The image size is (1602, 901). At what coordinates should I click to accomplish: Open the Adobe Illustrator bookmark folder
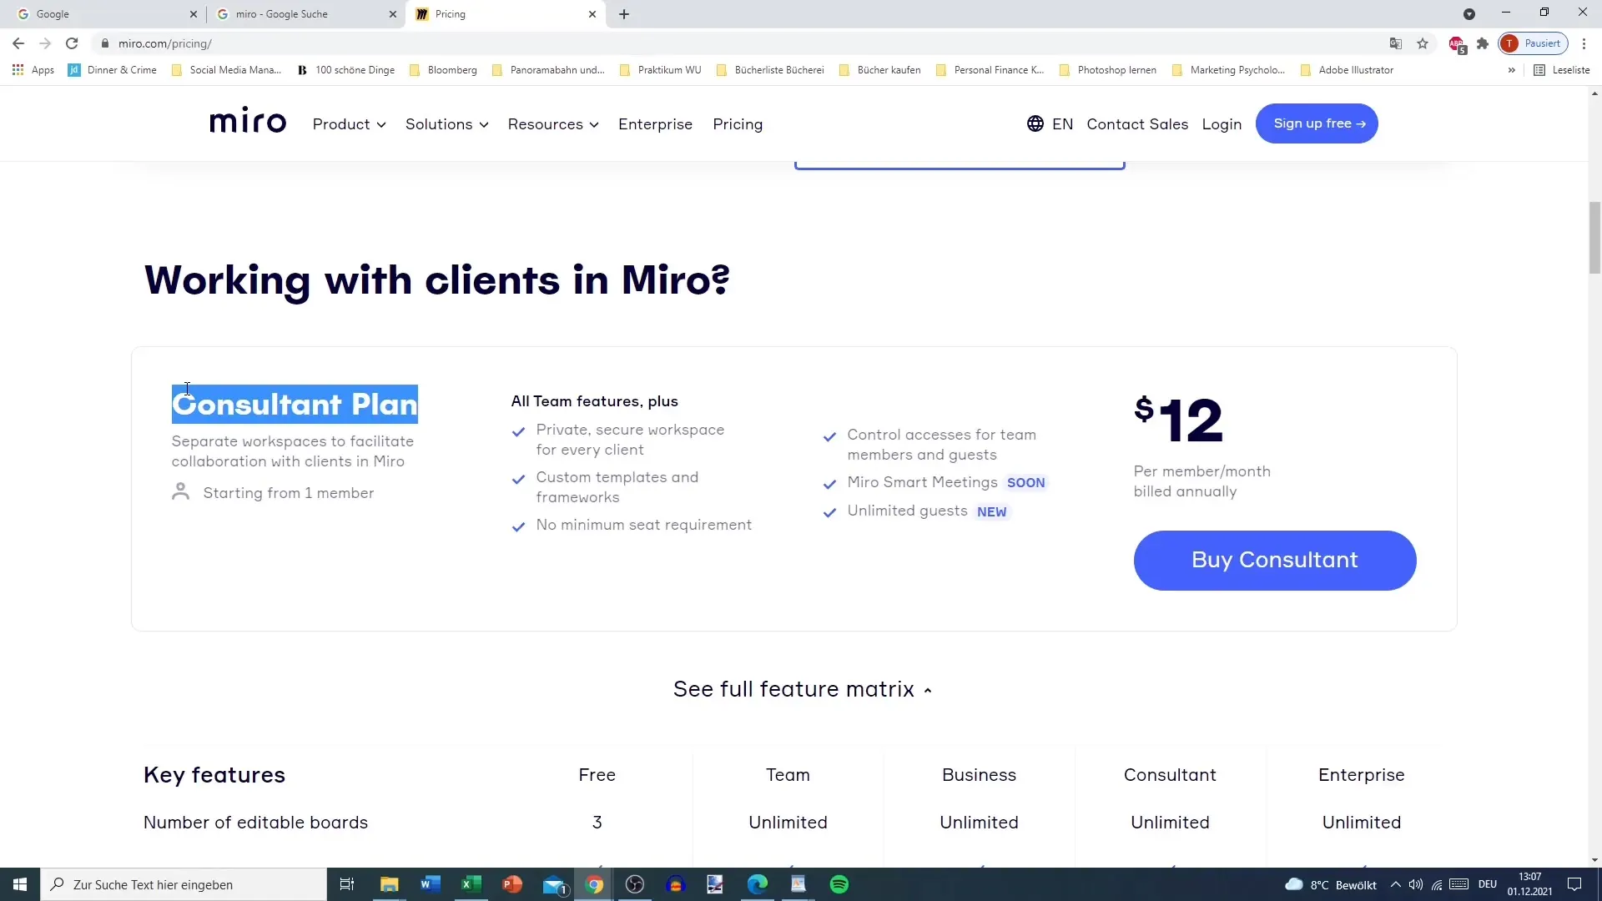tap(1347, 70)
